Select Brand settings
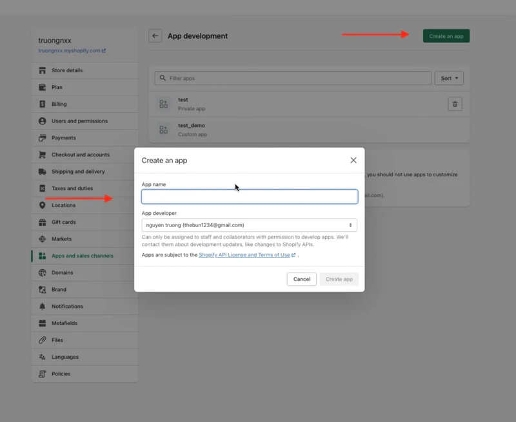Viewport: 516px width, 422px height. (83, 289)
